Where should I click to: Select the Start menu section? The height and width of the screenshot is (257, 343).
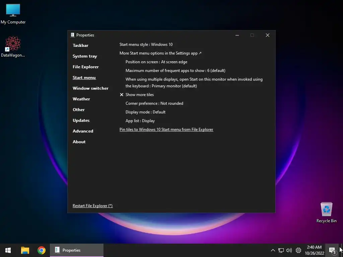[x=84, y=78]
